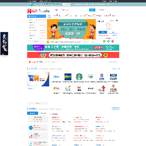Click the outlined register button

point(114,32)
